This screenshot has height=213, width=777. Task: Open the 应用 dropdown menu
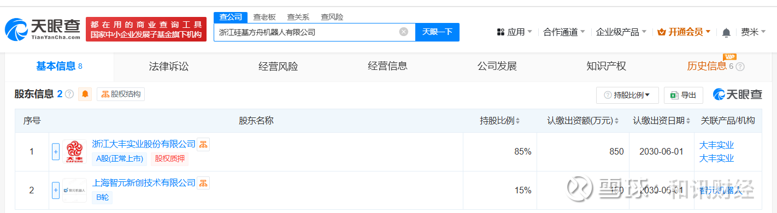click(514, 32)
